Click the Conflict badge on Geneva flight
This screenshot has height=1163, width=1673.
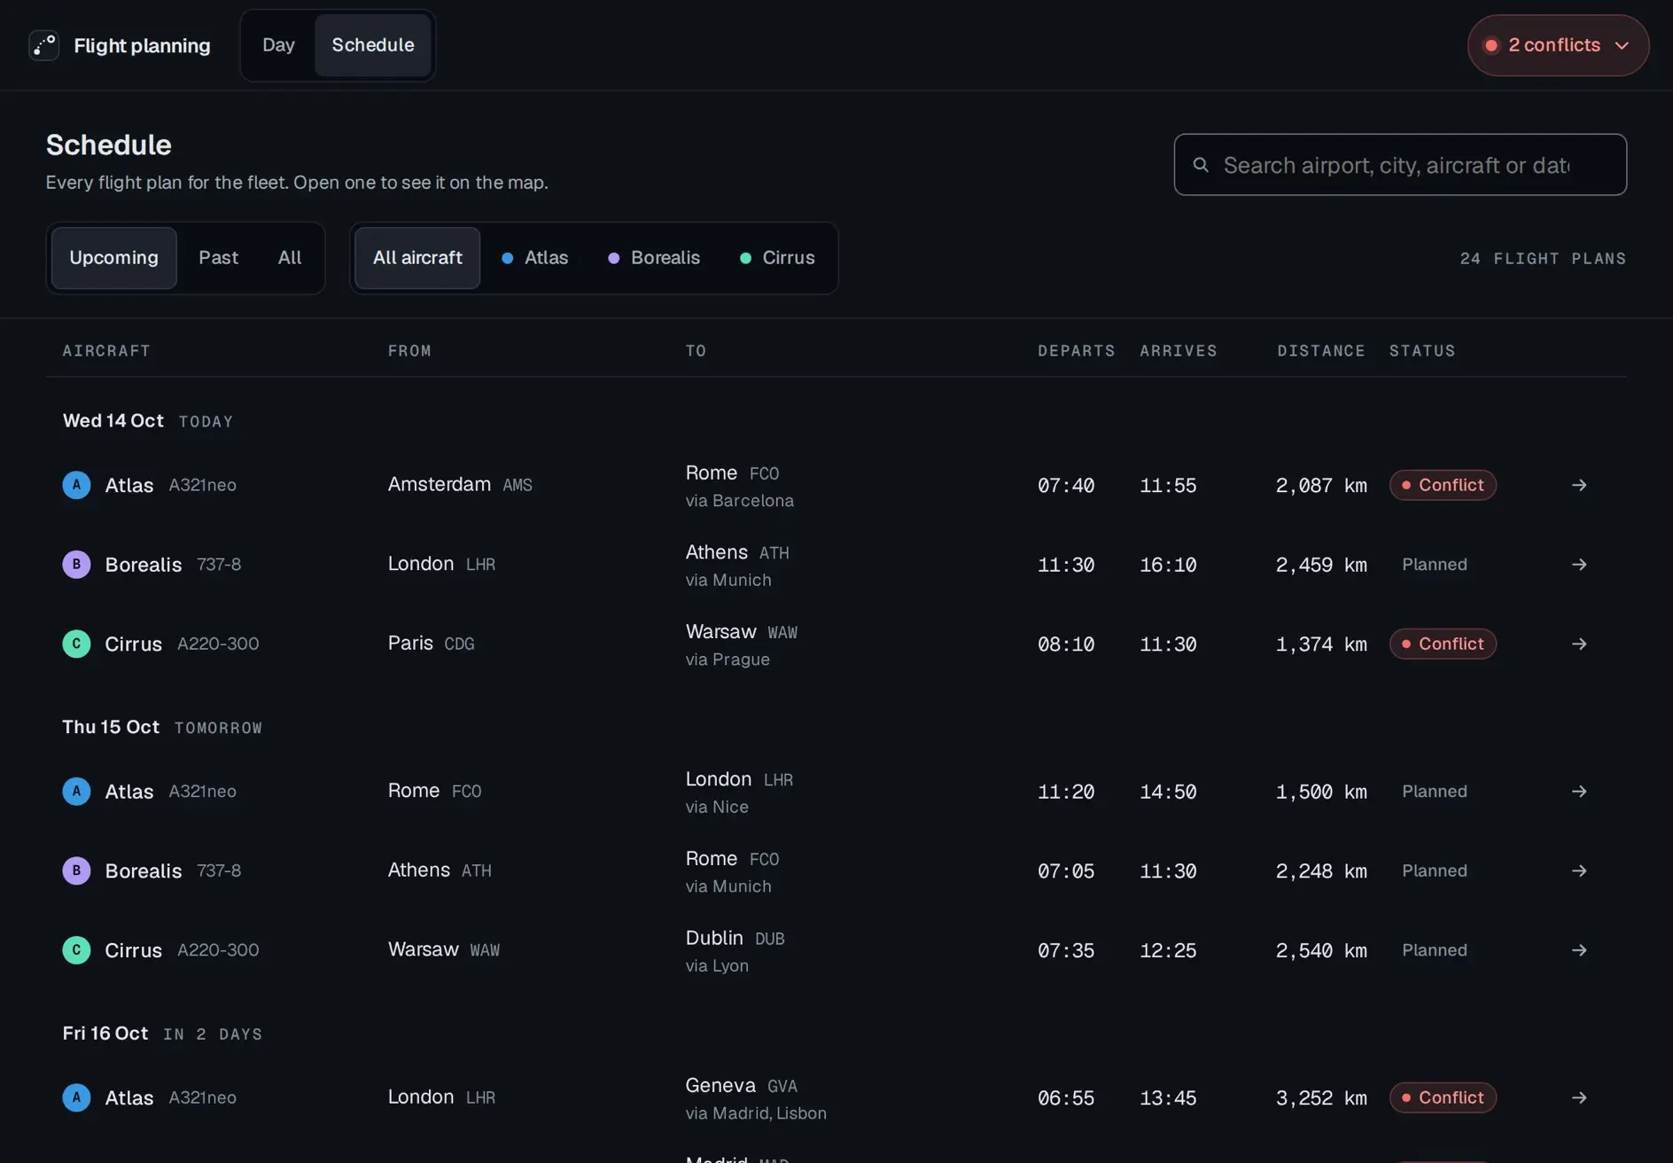pos(1443,1097)
